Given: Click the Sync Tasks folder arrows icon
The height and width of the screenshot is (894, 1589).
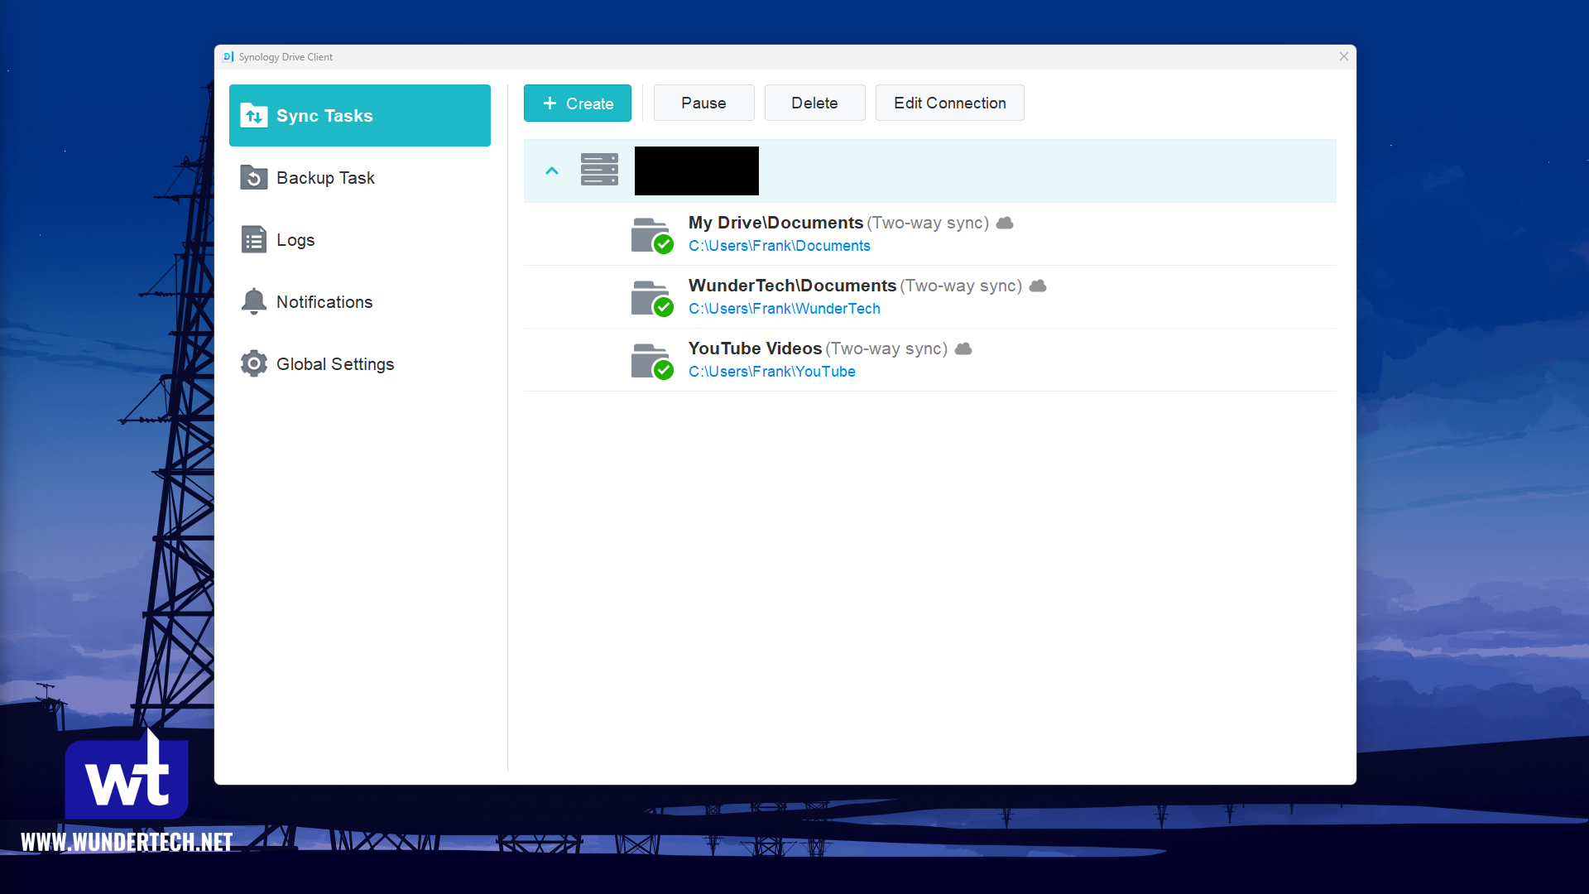Looking at the screenshot, I should (253, 115).
